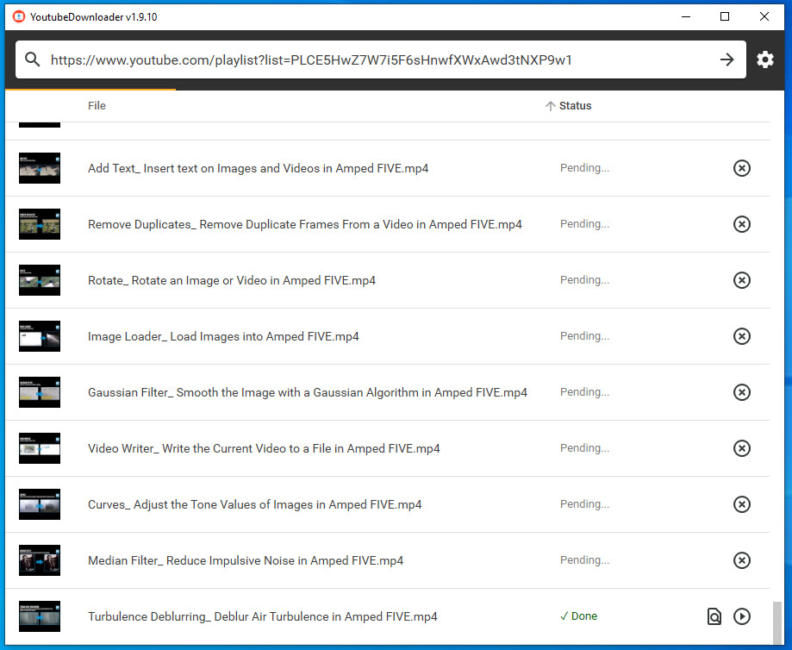Cancel the Image Loader download
This screenshot has height=650, width=792.
click(741, 336)
